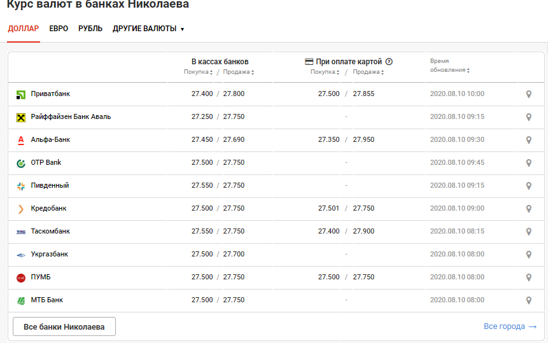Viewport: 548px width, 343px height.
Task: Open map pin for Приватбанк row
Action: click(528, 94)
